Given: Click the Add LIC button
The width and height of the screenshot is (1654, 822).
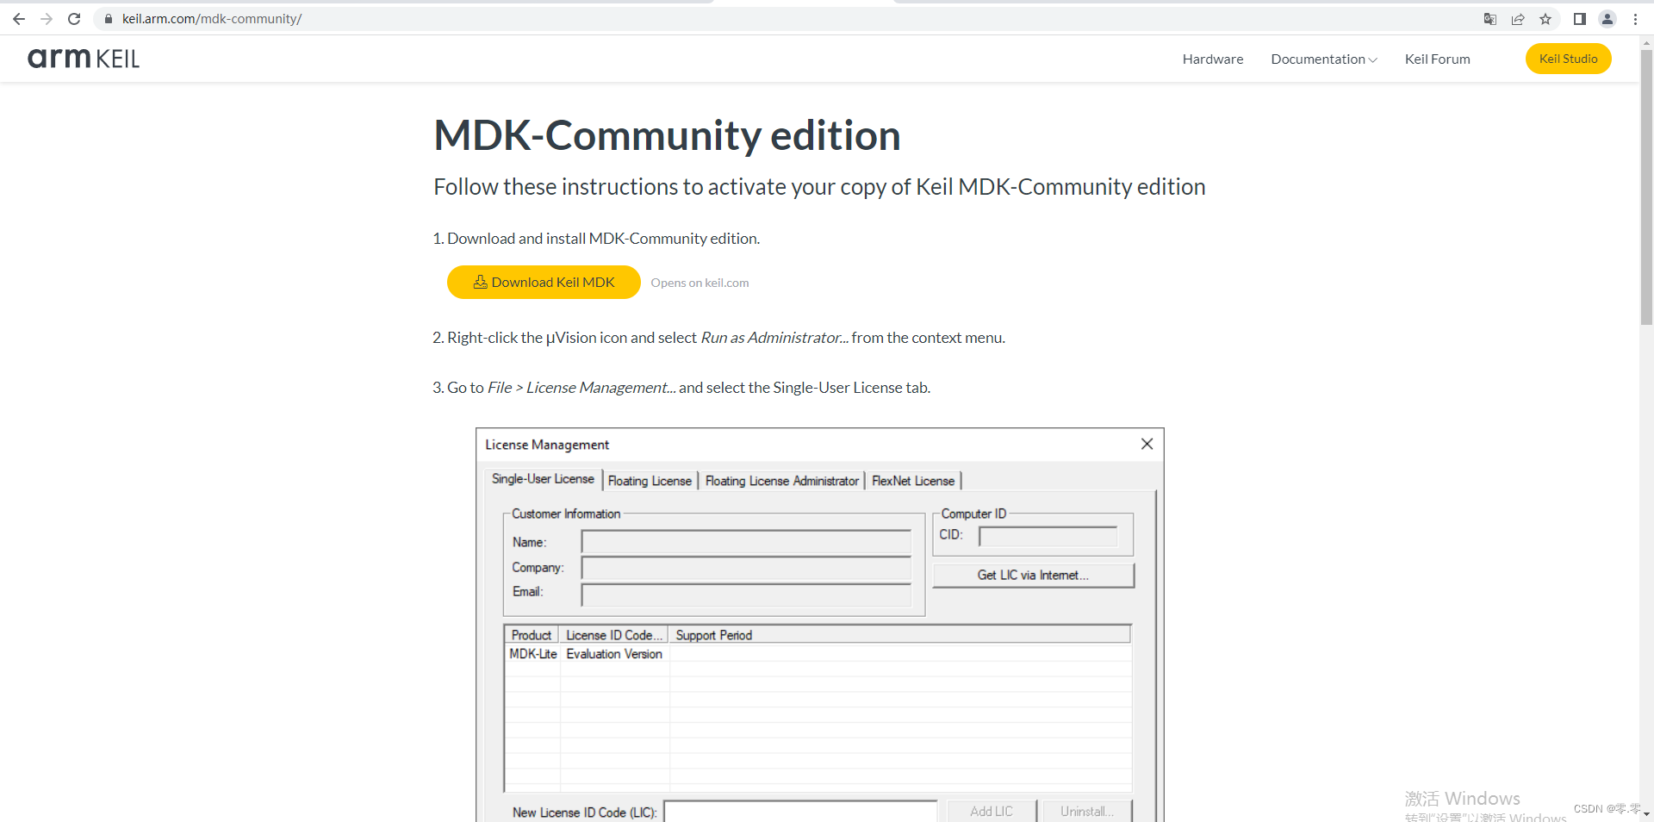Looking at the screenshot, I should [x=992, y=812].
